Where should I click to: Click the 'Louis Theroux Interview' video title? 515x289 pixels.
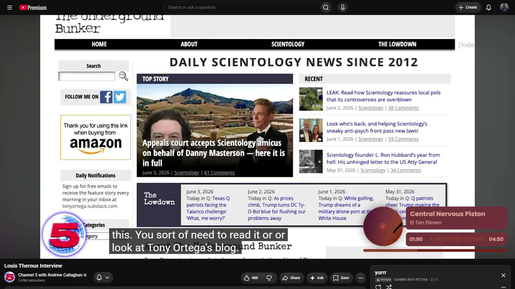click(x=33, y=266)
